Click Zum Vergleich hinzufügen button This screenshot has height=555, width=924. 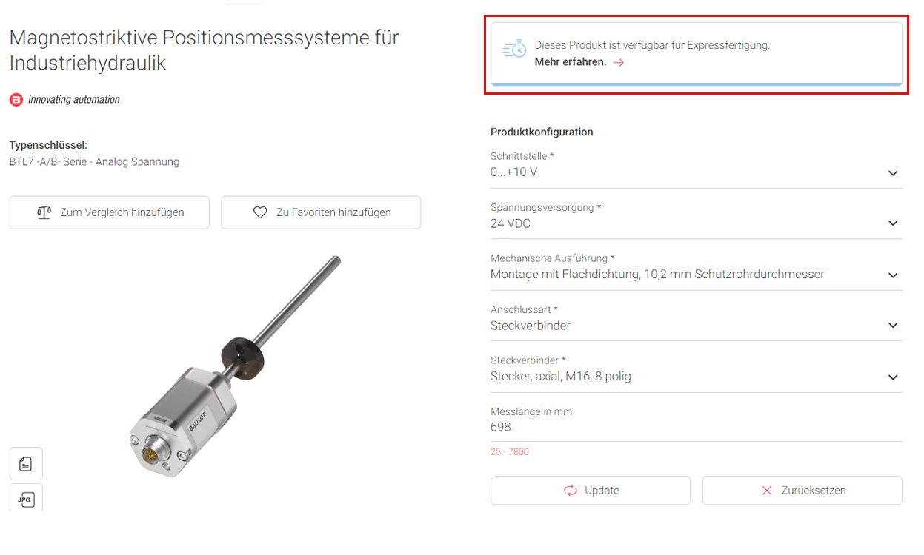point(110,212)
